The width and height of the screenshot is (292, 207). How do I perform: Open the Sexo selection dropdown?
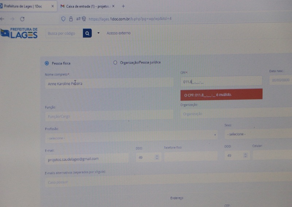coord(257,134)
